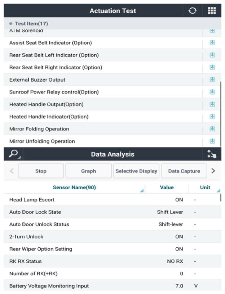This screenshot has width=225, height=294.
Task: Show previous buttons with left chevron
Action: (x=12, y=171)
